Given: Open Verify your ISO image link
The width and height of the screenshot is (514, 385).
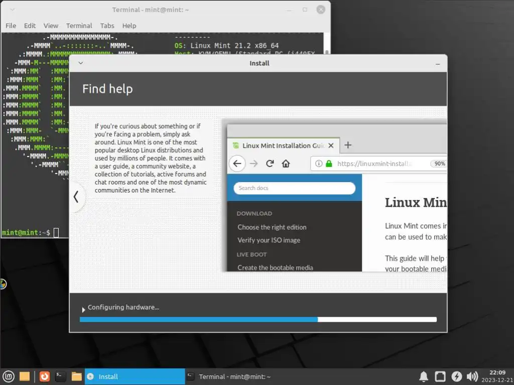Looking at the screenshot, I should [269, 240].
